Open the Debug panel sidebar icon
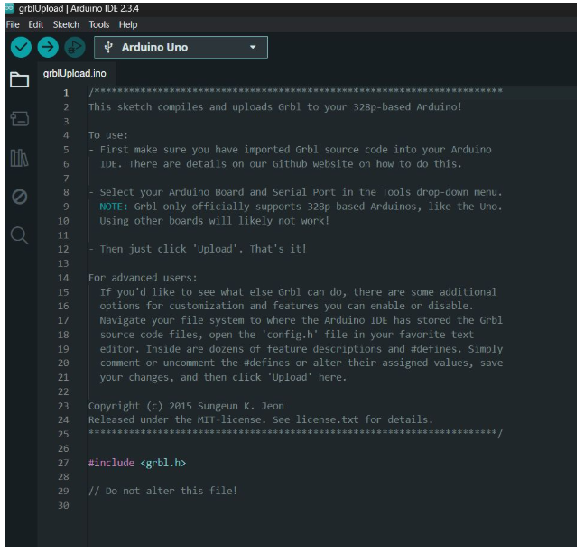The image size is (584, 552). coord(19,197)
